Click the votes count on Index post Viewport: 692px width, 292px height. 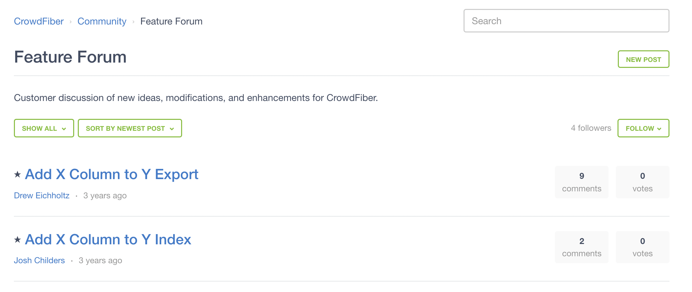point(642,247)
